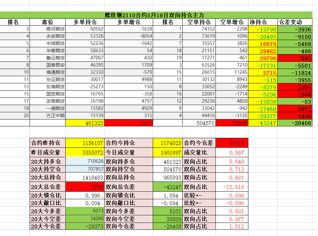This screenshot has height=236, width=318.
Task: Select the green cell showing -11824
Action: (295, 72)
